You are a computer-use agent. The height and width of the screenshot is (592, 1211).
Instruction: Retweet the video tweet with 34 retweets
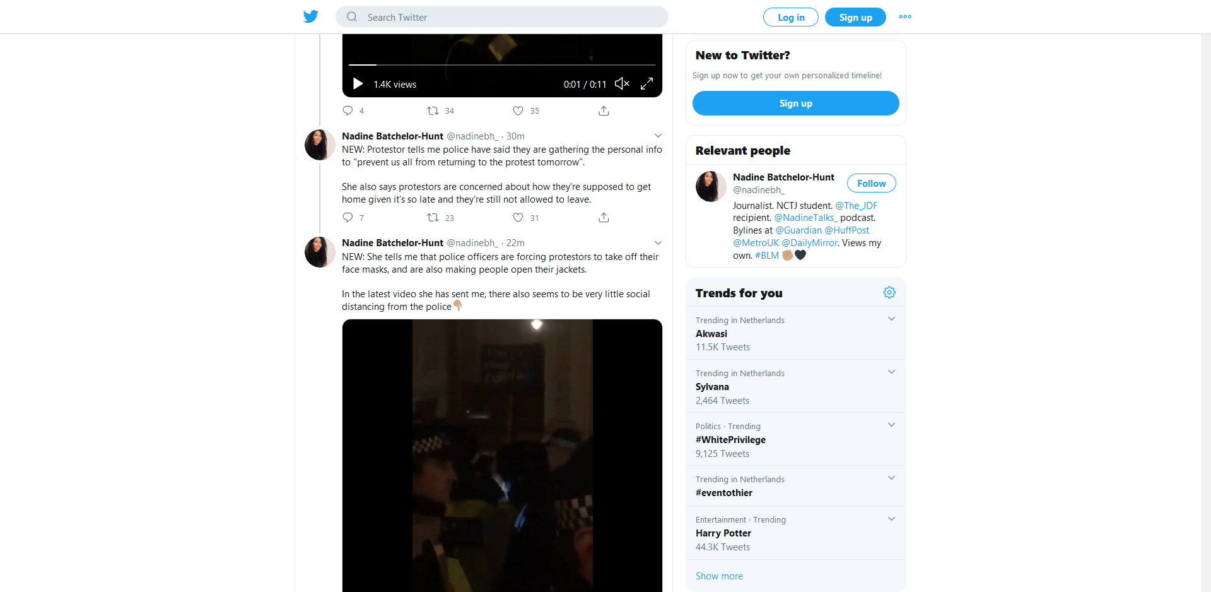433,111
